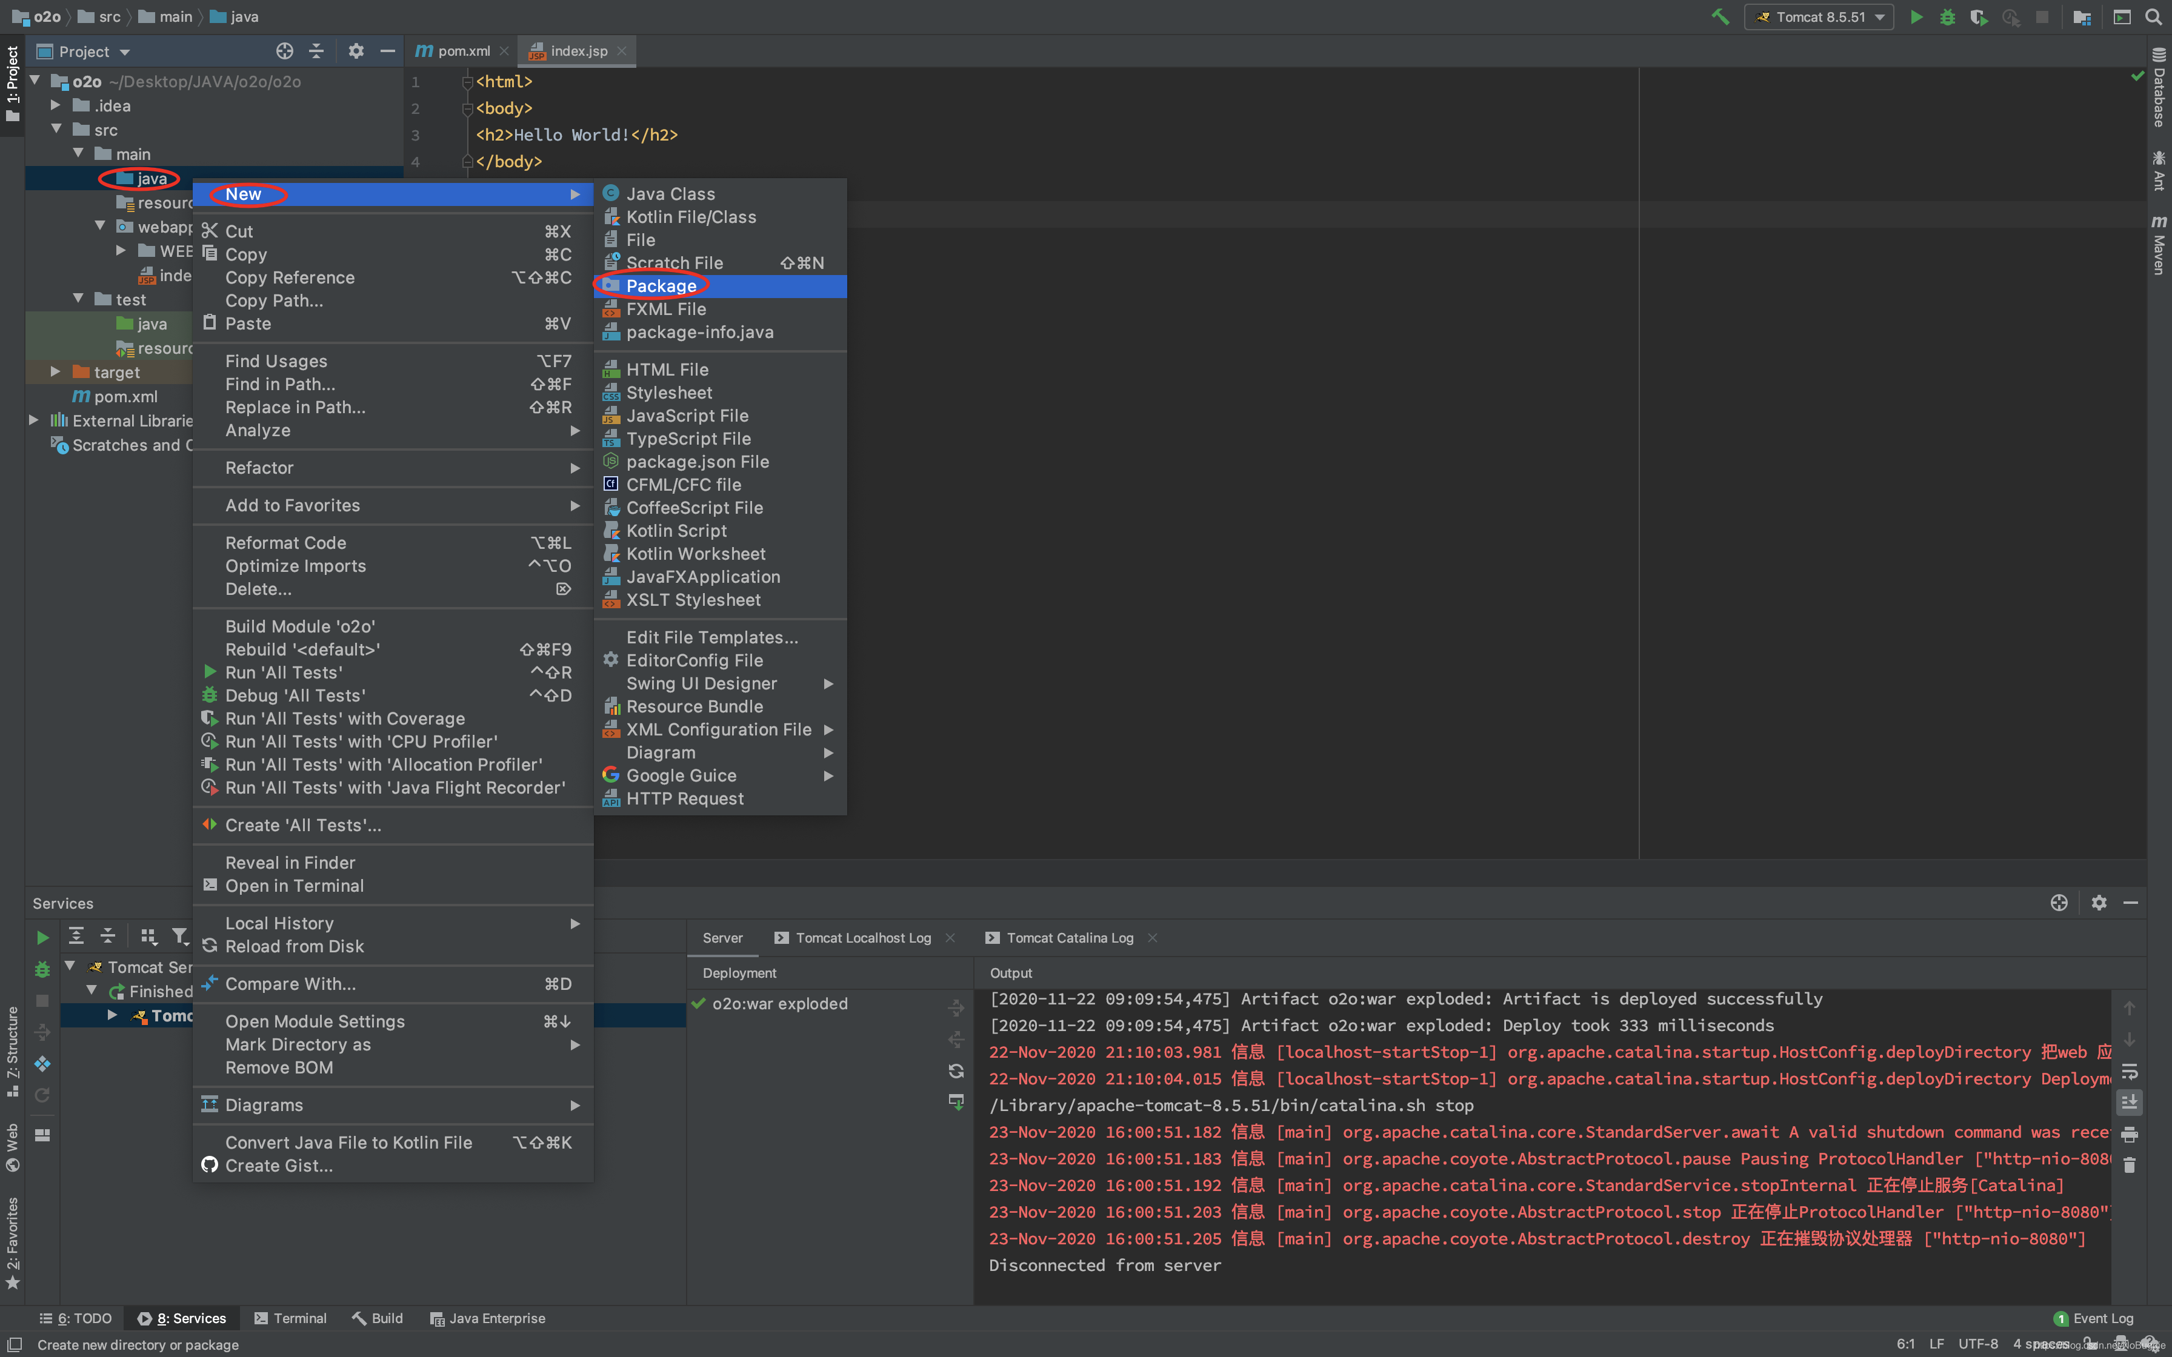The height and width of the screenshot is (1357, 2172).
Task: Click the Build hammer icon in top toolbar
Action: pos(1720,17)
